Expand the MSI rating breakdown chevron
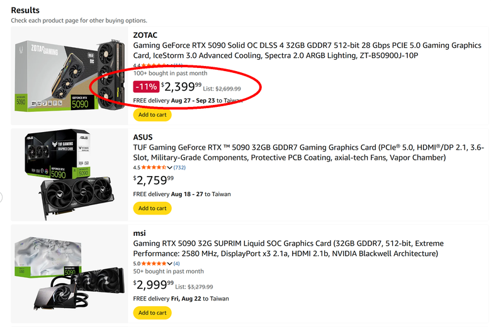Screen dimensions: 491x327 (169, 263)
